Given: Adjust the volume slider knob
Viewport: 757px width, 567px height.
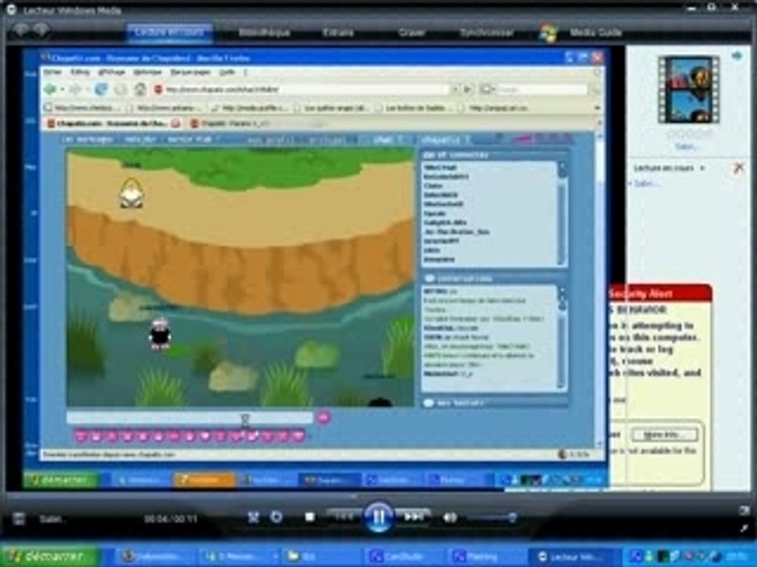Looking at the screenshot, I should pyautogui.click(x=512, y=517).
